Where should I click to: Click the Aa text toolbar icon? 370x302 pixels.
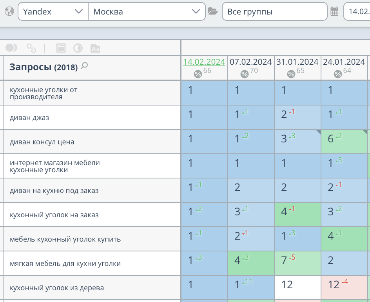pos(95,48)
